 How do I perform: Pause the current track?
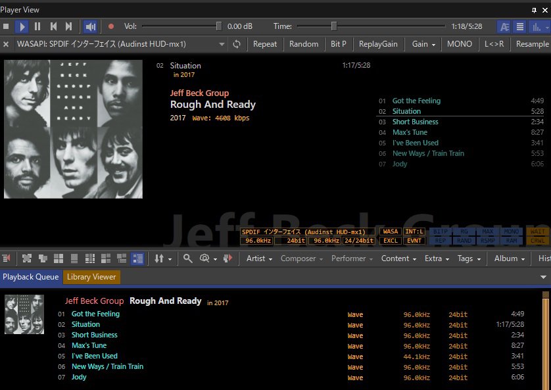click(37, 26)
